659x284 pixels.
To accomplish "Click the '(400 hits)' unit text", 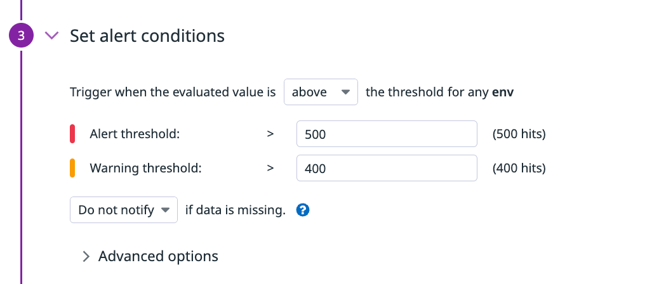I will click(519, 168).
